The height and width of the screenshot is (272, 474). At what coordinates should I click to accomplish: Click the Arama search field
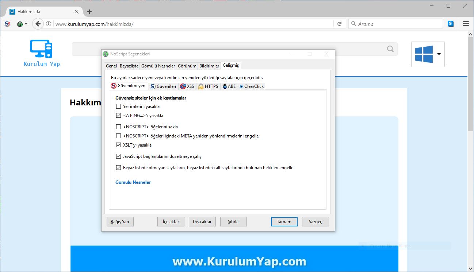pos(395,24)
